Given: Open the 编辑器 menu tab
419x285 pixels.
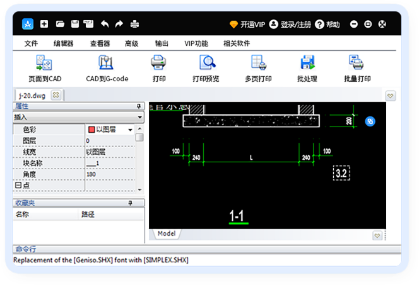Looking at the screenshot, I should pyautogui.click(x=63, y=43).
